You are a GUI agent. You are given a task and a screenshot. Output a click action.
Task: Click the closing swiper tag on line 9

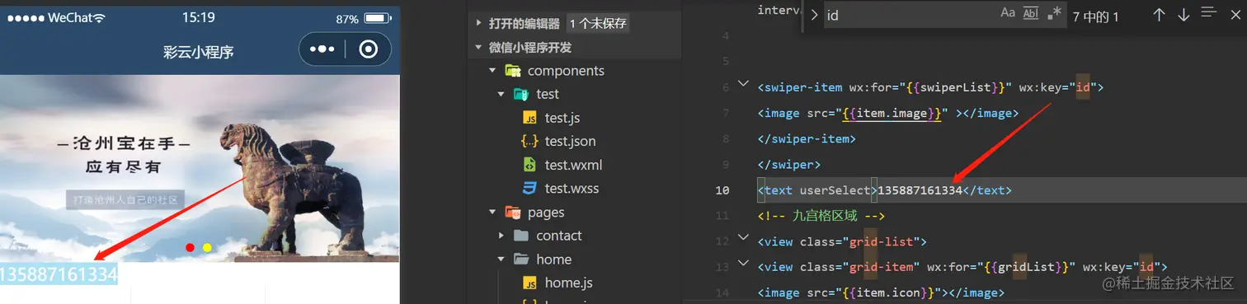click(x=789, y=164)
